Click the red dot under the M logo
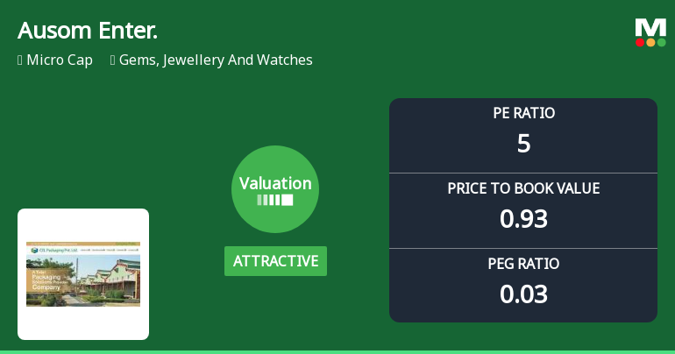675x354 pixels. (x=641, y=42)
